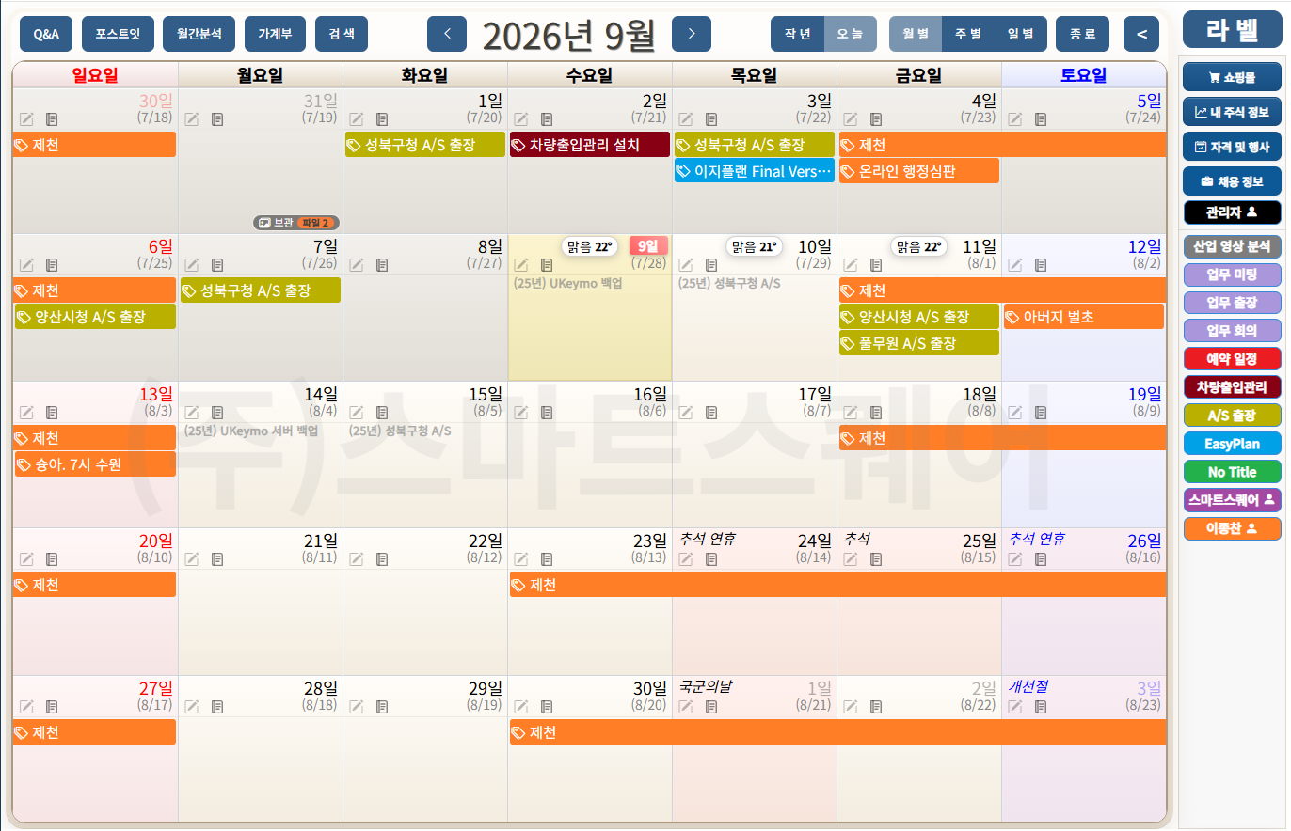
Task: Open the 보관 파일 2 attachment badge
Action: tap(296, 223)
